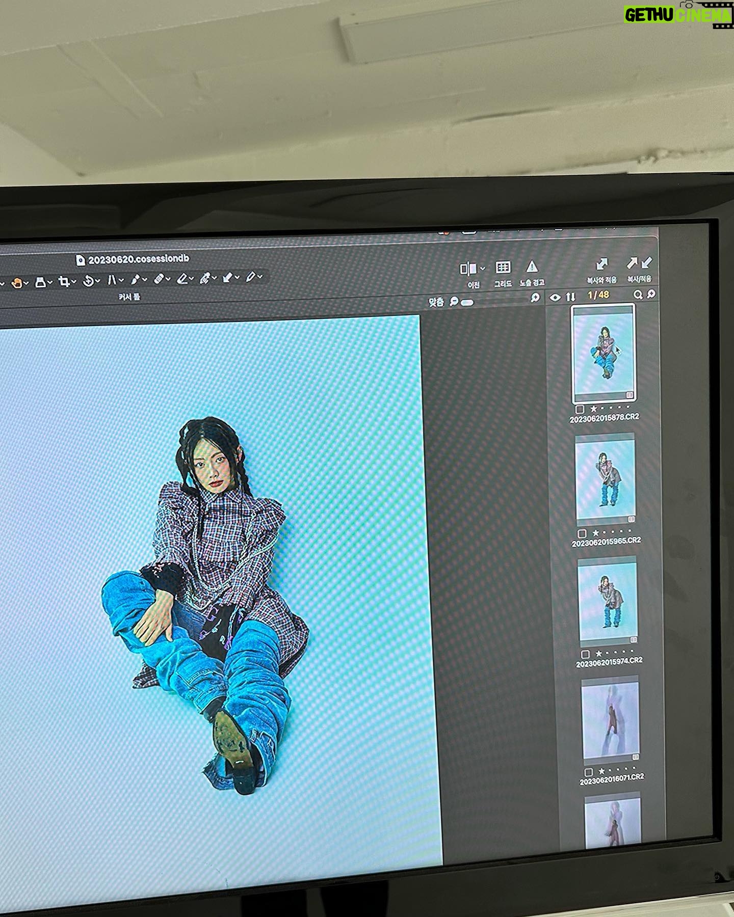Click the 1/48 image counter
Image resolution: width=734 pixels, height=917 pixels.
pyautogui.click(x=598, y=295)
